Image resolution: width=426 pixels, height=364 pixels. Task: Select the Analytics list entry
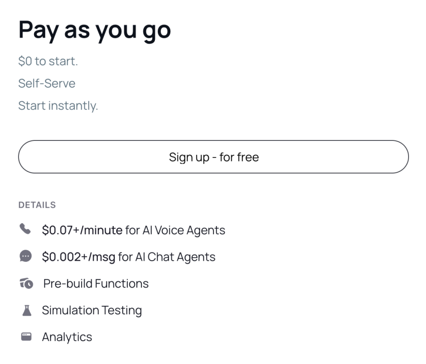(67, 336)
